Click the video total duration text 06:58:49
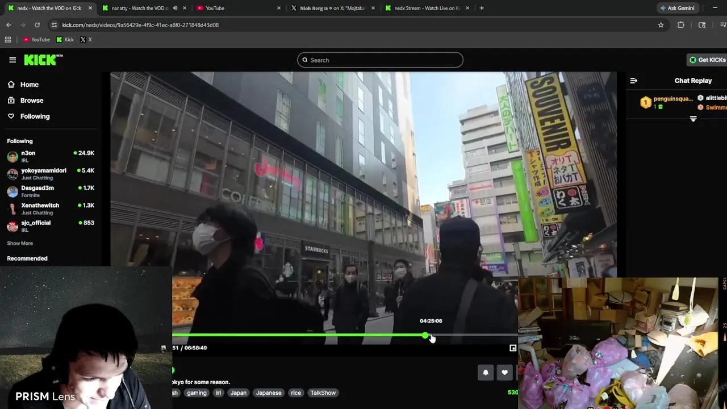Image resolution: width=727 pixels, height=409 pixels. 195,348
